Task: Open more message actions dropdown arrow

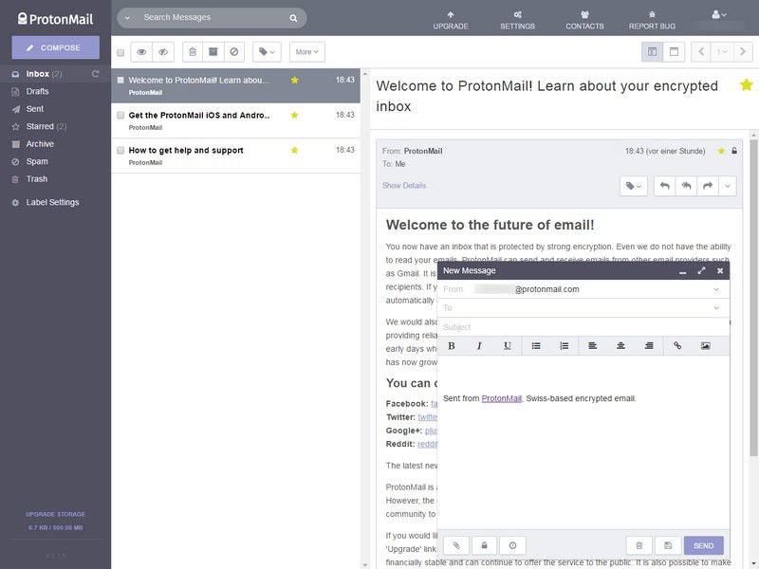Action: [727, 186]
